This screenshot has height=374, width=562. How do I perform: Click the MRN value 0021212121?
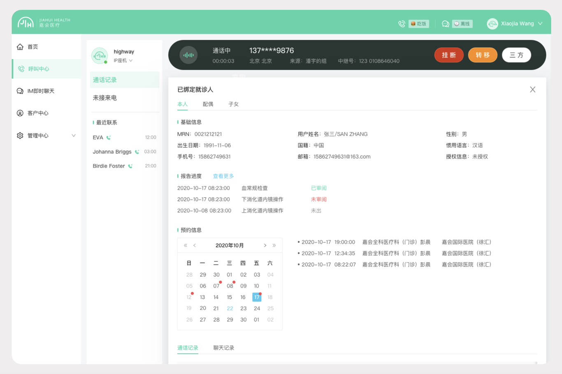(208, 134)
